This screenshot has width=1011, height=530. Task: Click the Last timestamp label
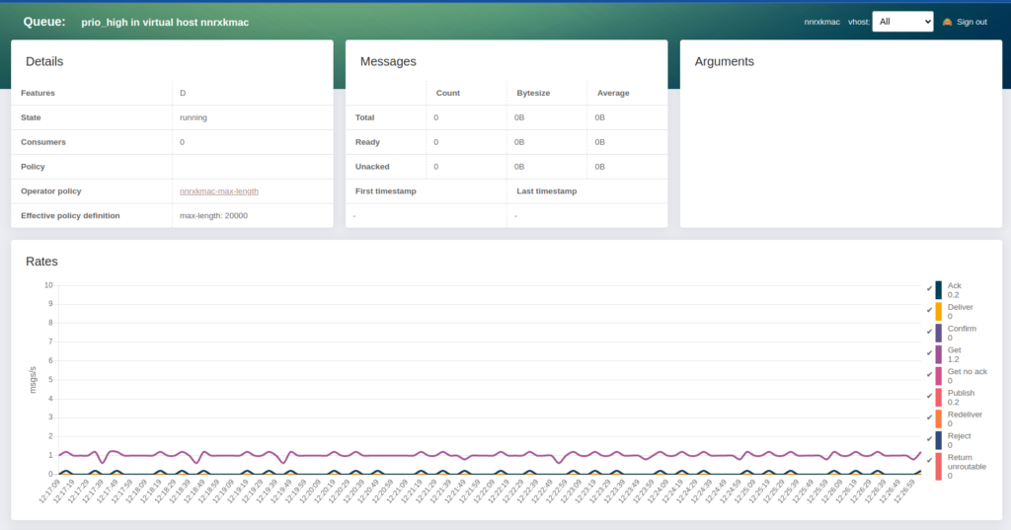point(547,190)
